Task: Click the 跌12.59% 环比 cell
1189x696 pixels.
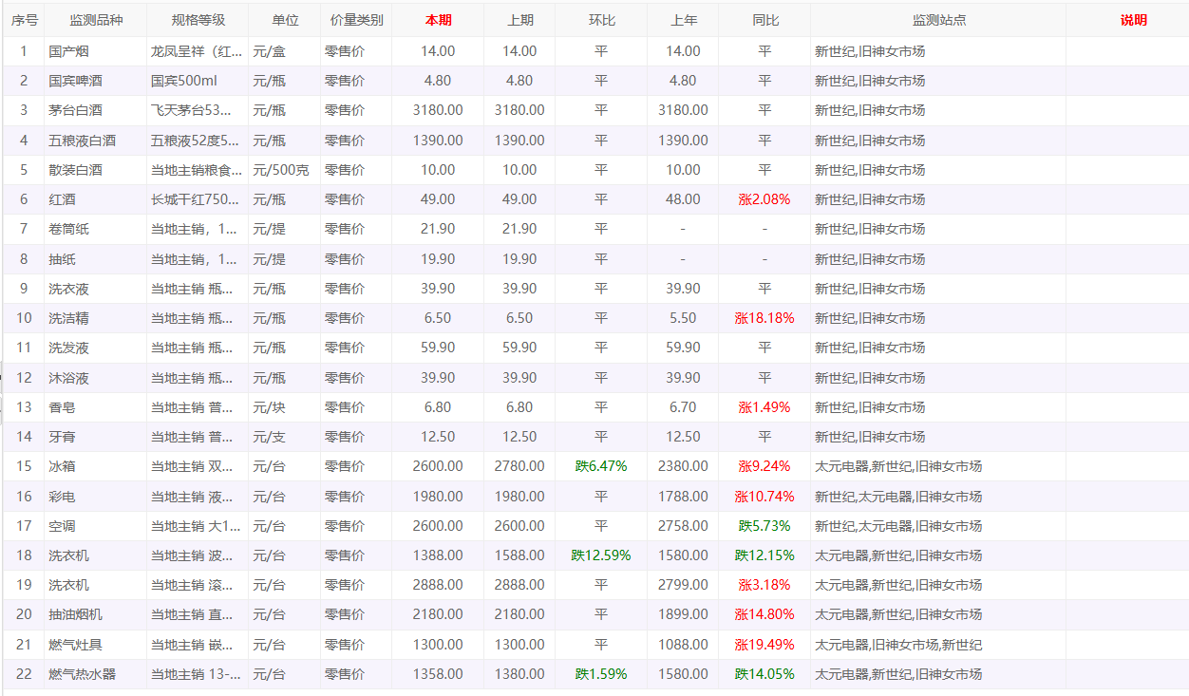Action: tap(601, 555)
